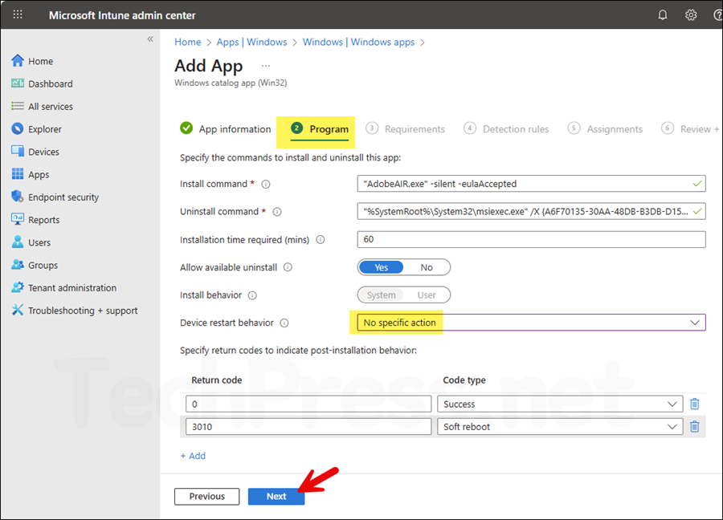This screenshot has height=520, width=723.
Task: Click the 'Windows catalog app (Win32)' subtitle
Action: (x=231, y=83)
